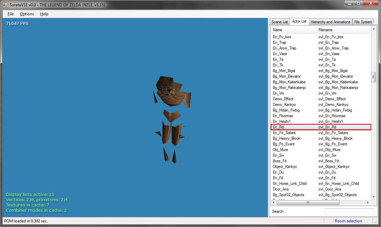
Task: Click the ovl_Door_Ana filename cell
Action: click(x=330, y=189)
